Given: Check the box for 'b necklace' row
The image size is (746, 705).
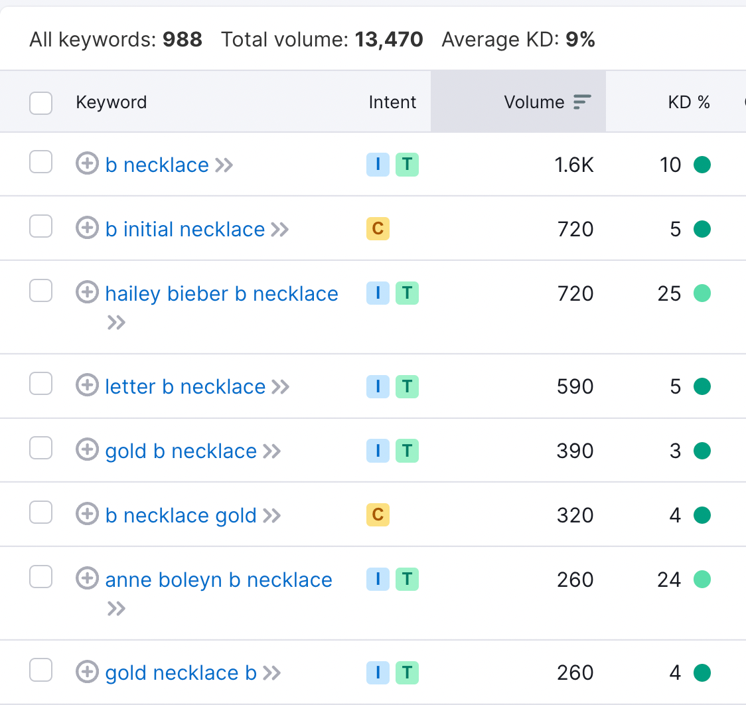Looking at the screenshot, I should click(41, 162).
